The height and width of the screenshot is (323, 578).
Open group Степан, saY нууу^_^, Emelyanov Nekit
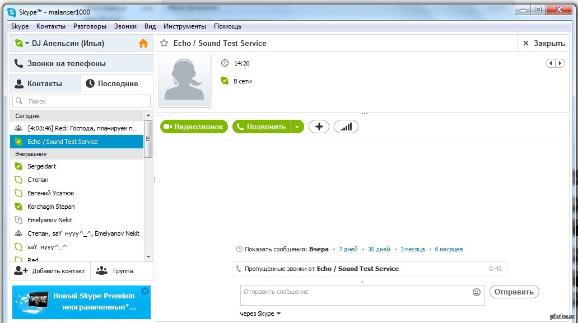pos(77,233)
